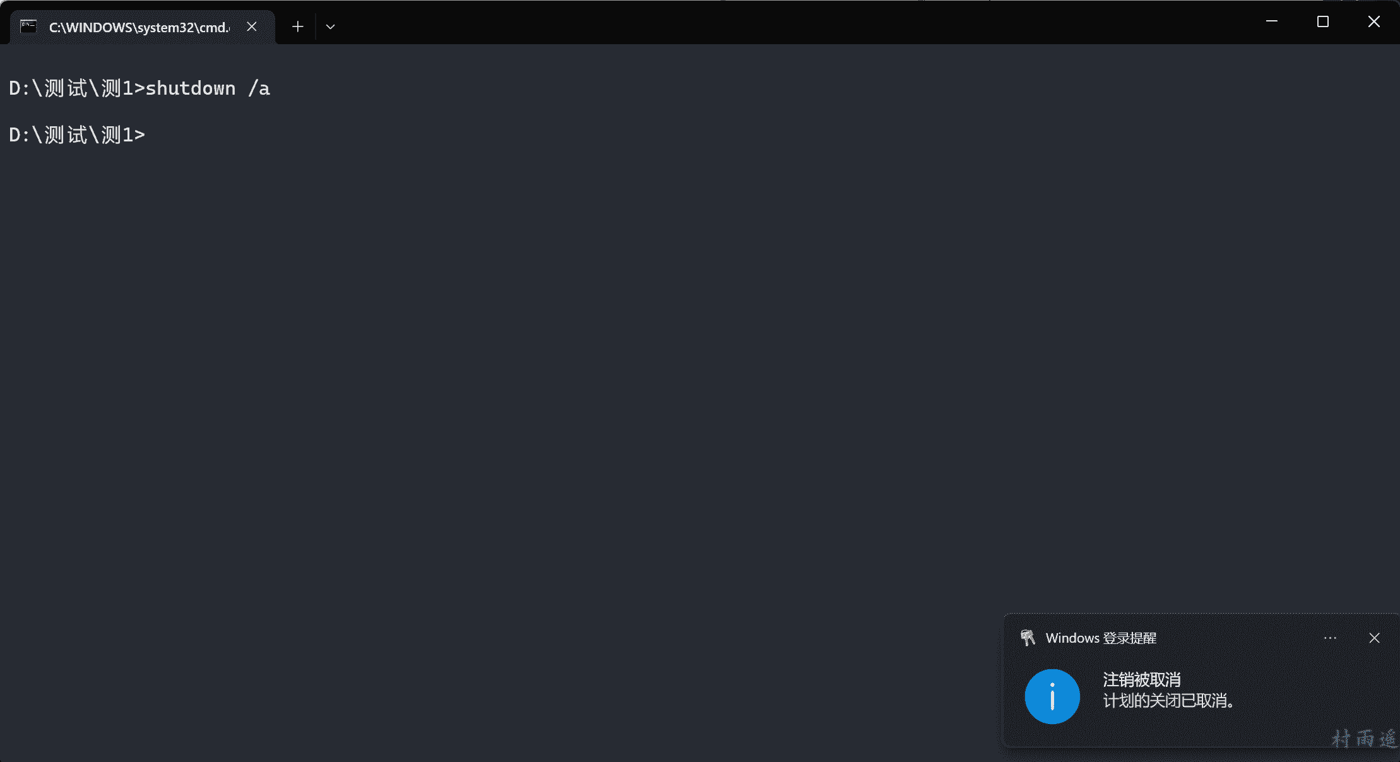Image resolution: width=1400 pixels, height=762 pixels.
Task: Click the cmd terminal icon in the tab
Action: coord(28,27)
